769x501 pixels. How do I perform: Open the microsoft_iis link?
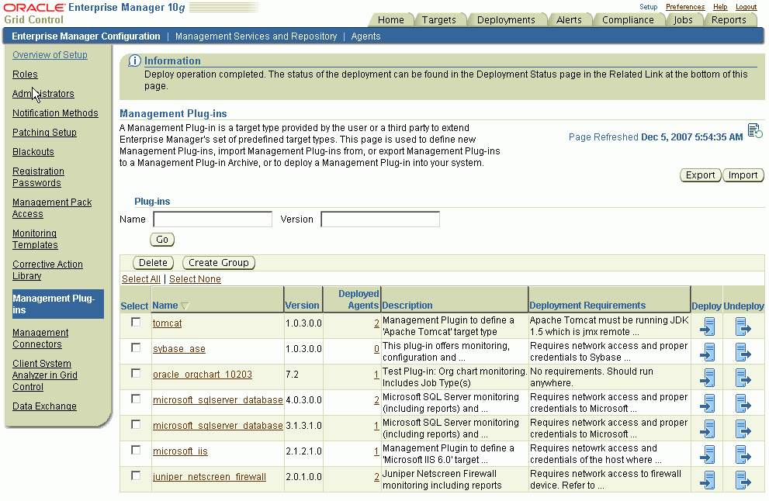pyautogui.click(x=180, y=451)
